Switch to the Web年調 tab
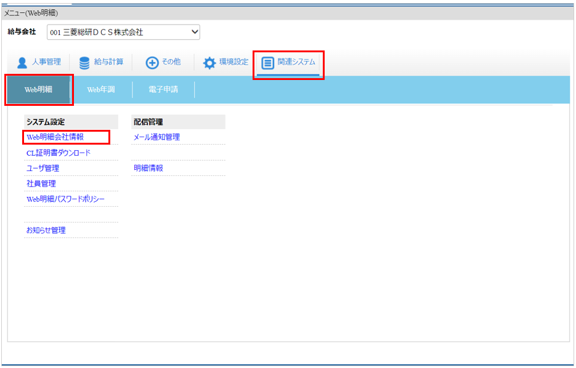 pyautogui.click(x=101, y=90)
